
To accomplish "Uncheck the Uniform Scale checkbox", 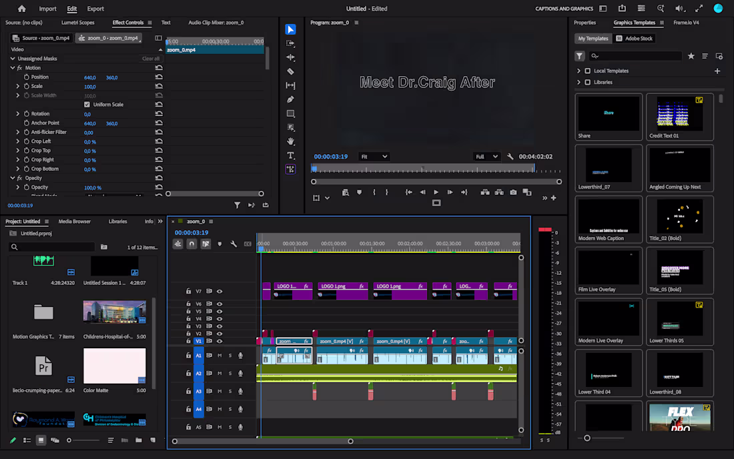I will click(x=87, y=104).
